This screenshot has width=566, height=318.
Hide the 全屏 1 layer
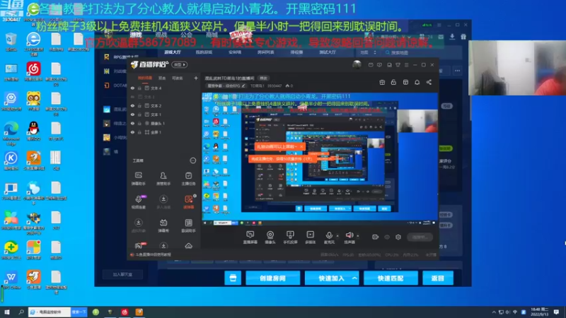(x=132, y=132)
